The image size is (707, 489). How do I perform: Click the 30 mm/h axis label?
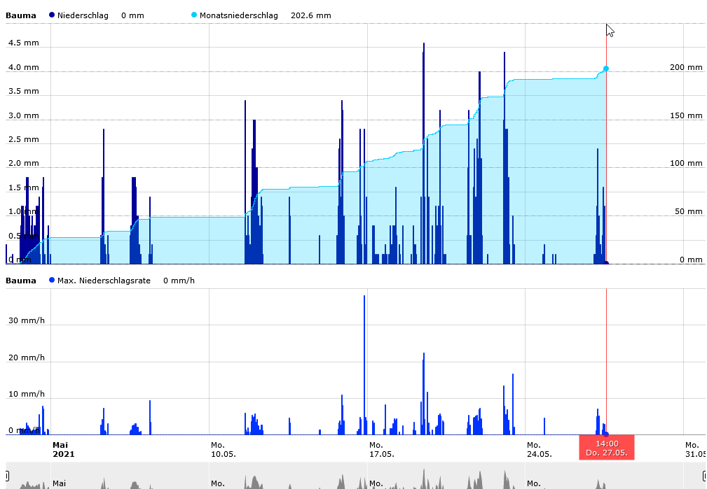tap(27, 320)
